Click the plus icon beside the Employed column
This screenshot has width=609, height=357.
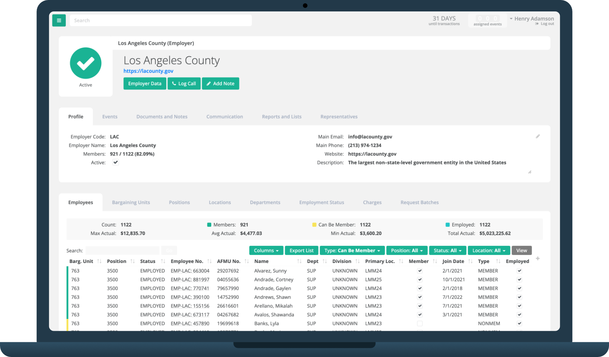(x=538, y=259)
